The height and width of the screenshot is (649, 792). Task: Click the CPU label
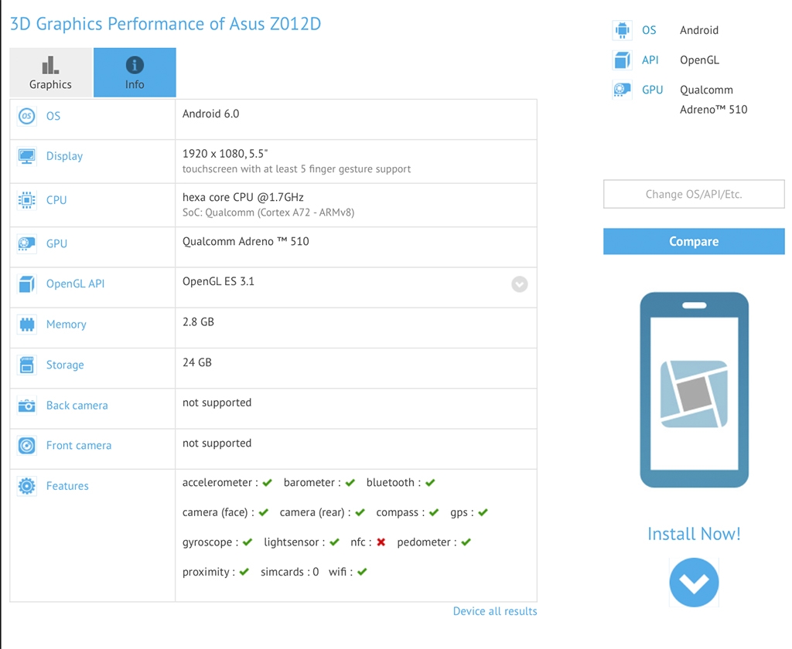tap(56, 200)
